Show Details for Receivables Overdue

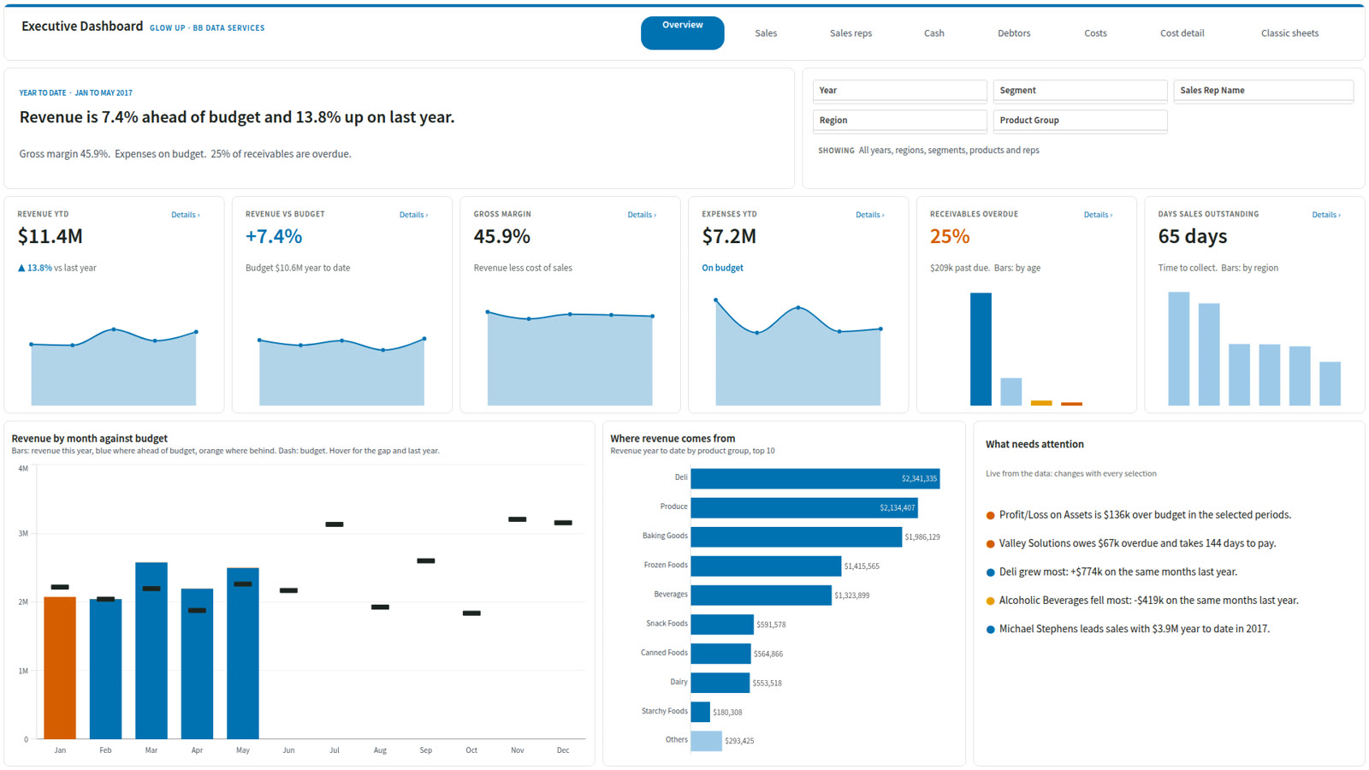pos(1098,215)
